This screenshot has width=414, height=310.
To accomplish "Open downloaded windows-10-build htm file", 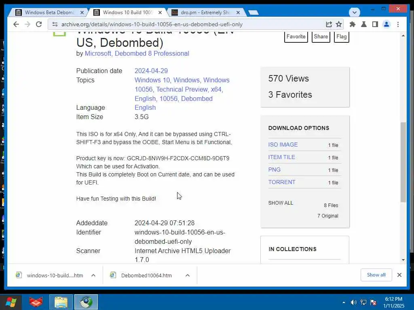I will [x=50, y=275].
